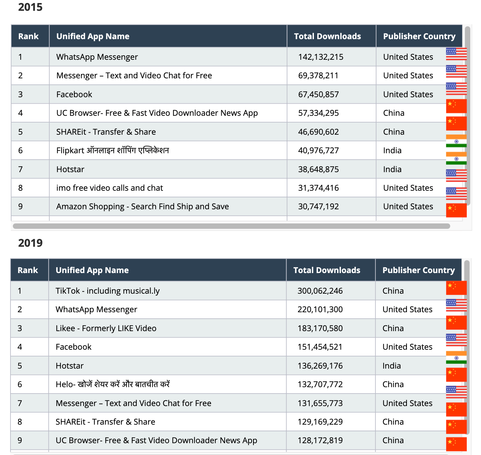Click the Flipkart app name cell

click(113, 151)
